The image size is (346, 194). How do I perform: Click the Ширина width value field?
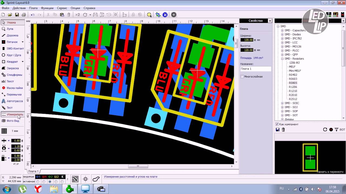pos(247,40)
